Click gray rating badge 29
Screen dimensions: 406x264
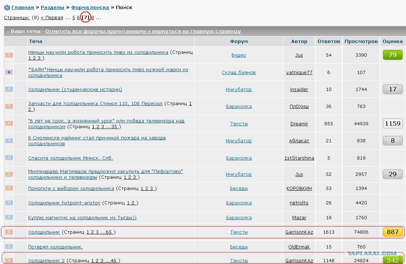393,174
